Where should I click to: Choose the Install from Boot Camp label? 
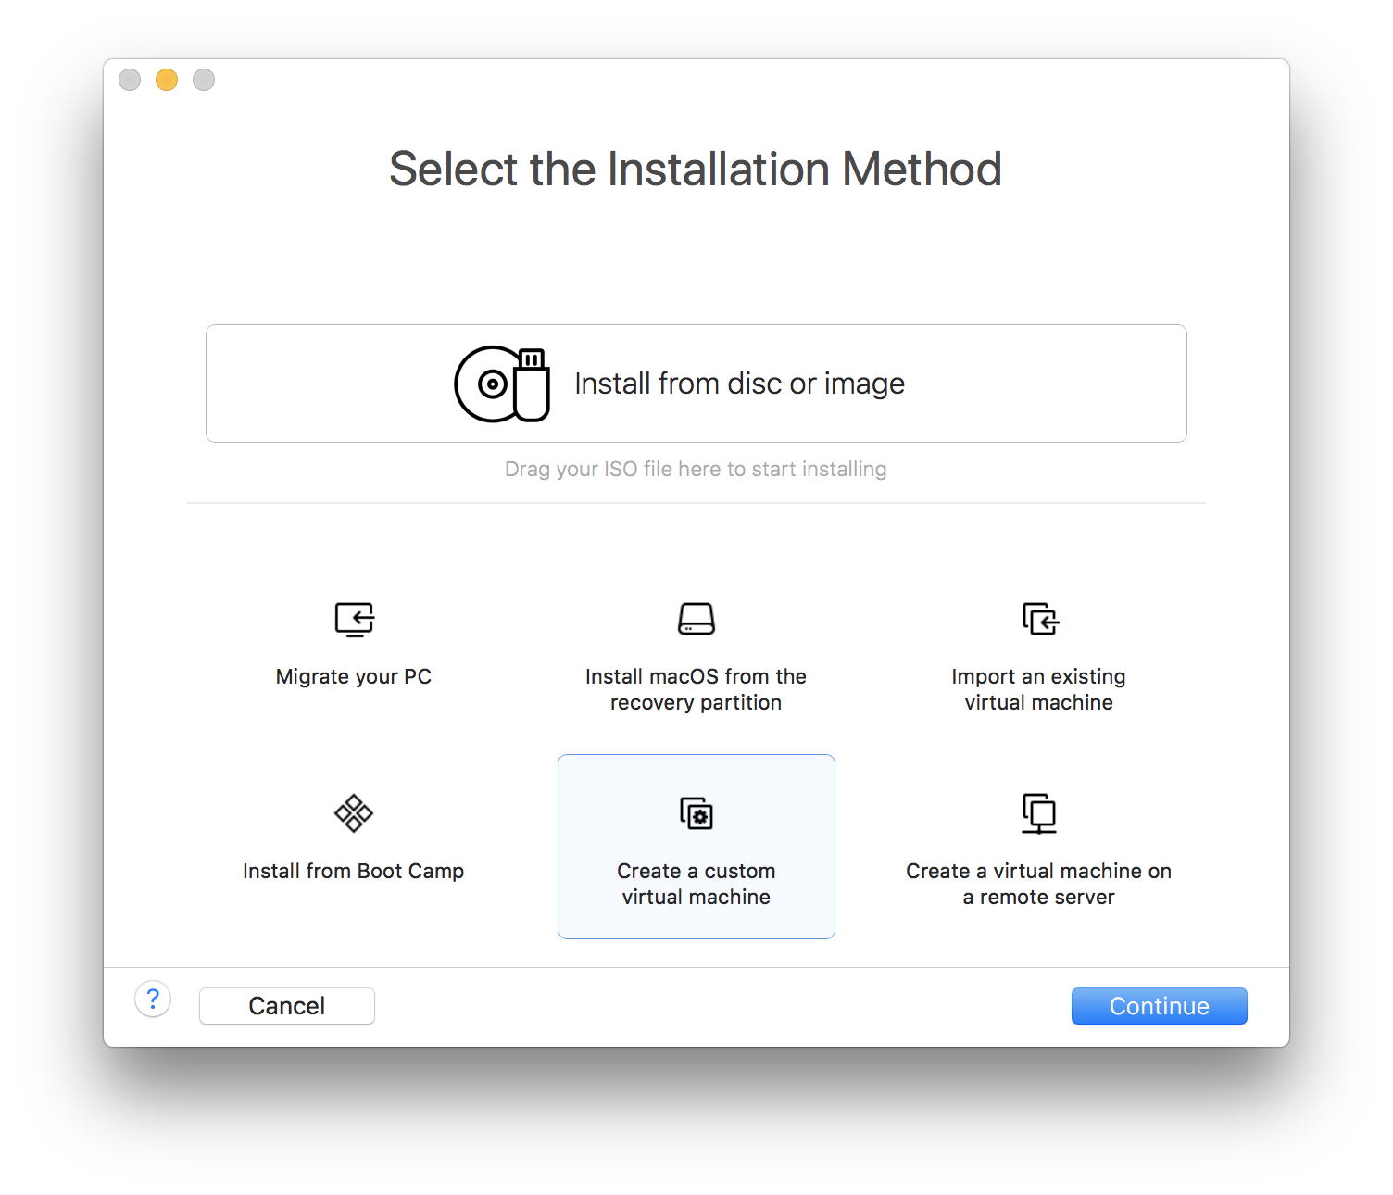coord(354,871)
